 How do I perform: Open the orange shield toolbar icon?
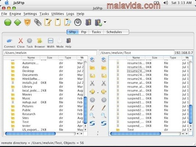tap(28, 22)
